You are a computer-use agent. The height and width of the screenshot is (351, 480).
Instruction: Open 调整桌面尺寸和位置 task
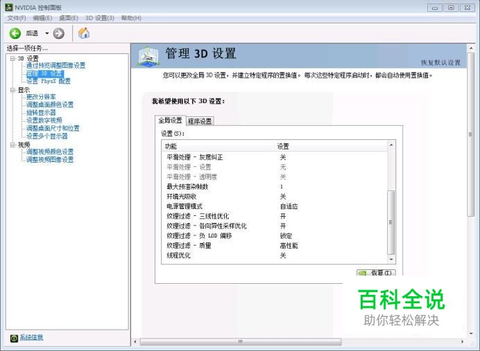click(53, 128)
